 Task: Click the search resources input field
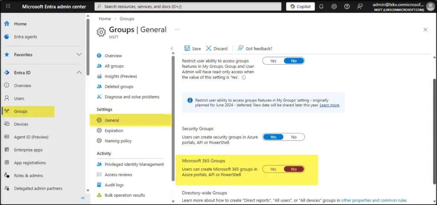point(188,6)
